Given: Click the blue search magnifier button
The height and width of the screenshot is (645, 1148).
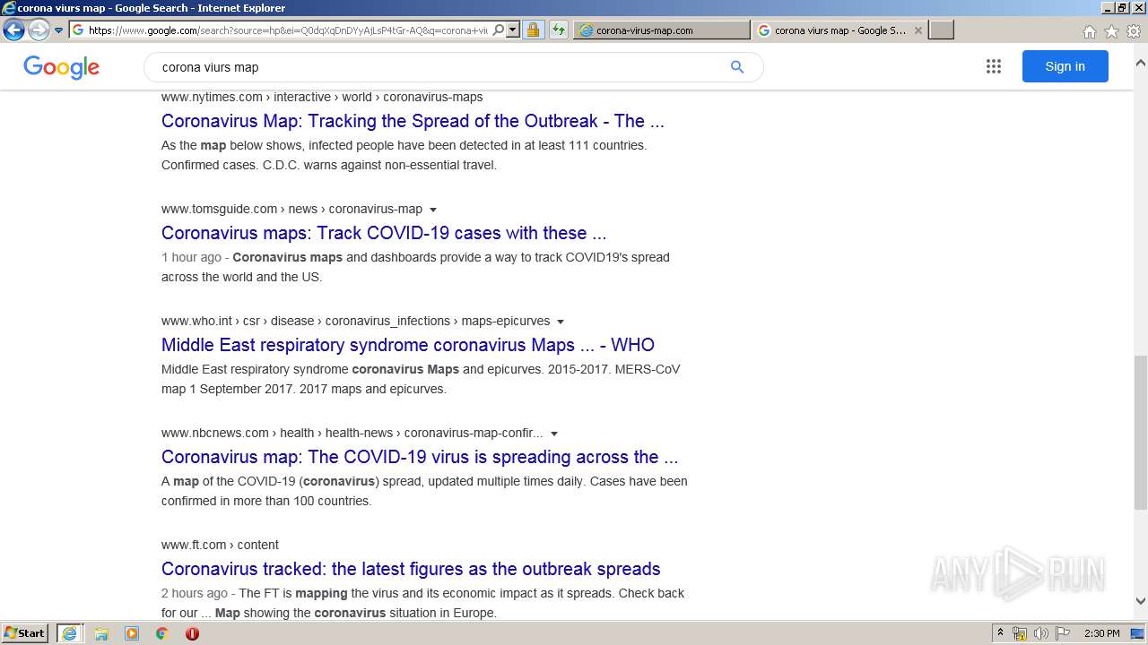Looking at the screenshot, I should 737,67.
